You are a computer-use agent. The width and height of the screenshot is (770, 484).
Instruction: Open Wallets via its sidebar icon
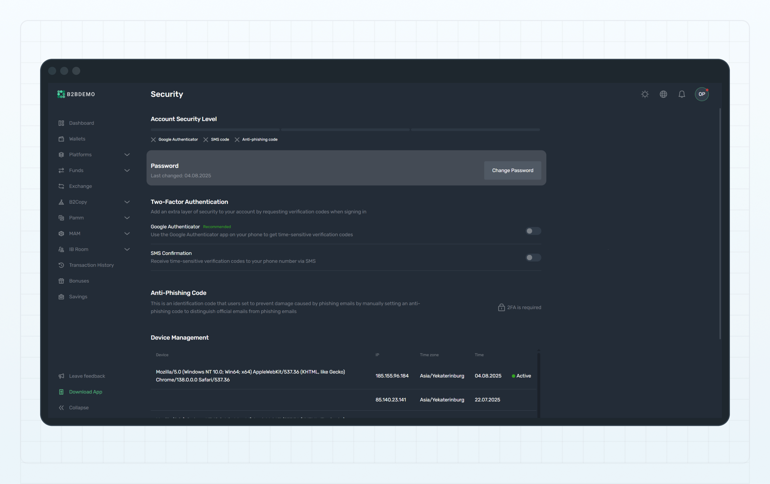(61, 139)
